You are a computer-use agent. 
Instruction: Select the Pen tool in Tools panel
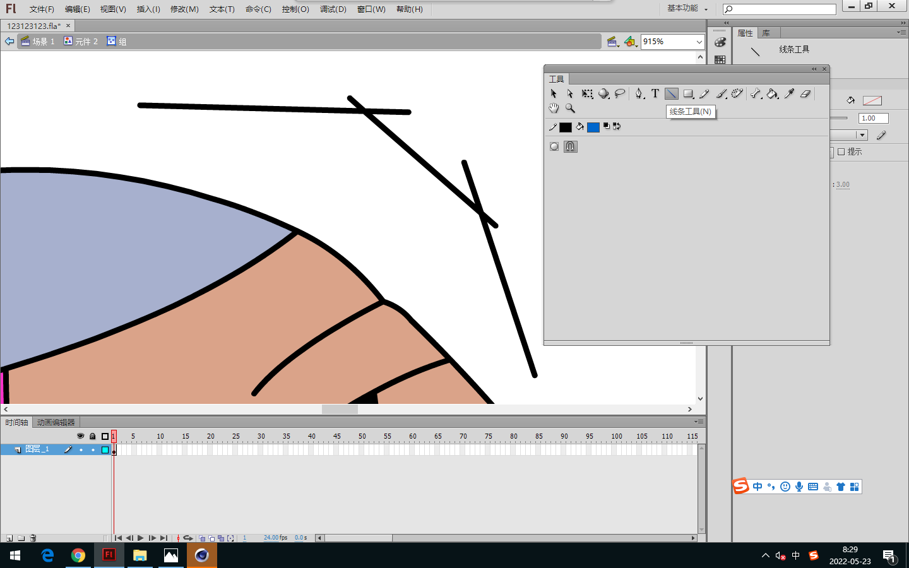[639, 94]
